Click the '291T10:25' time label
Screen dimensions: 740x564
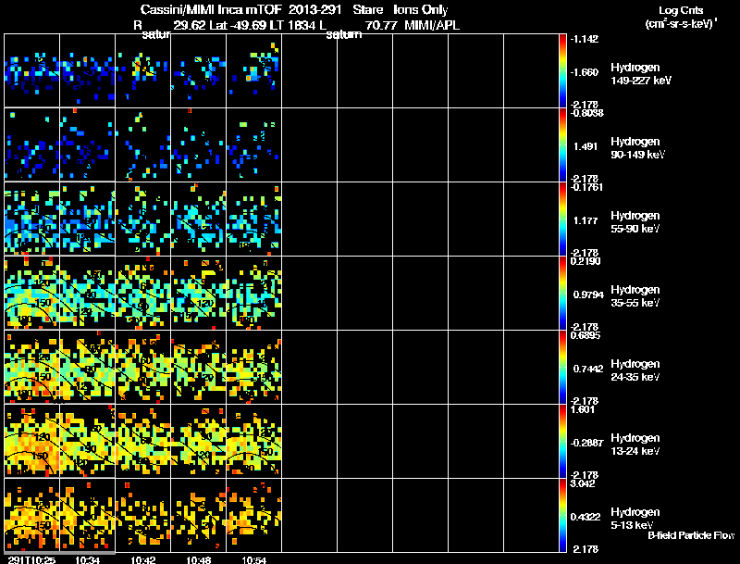31,559
